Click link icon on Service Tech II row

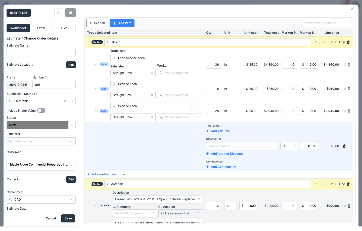click(344, 89)
